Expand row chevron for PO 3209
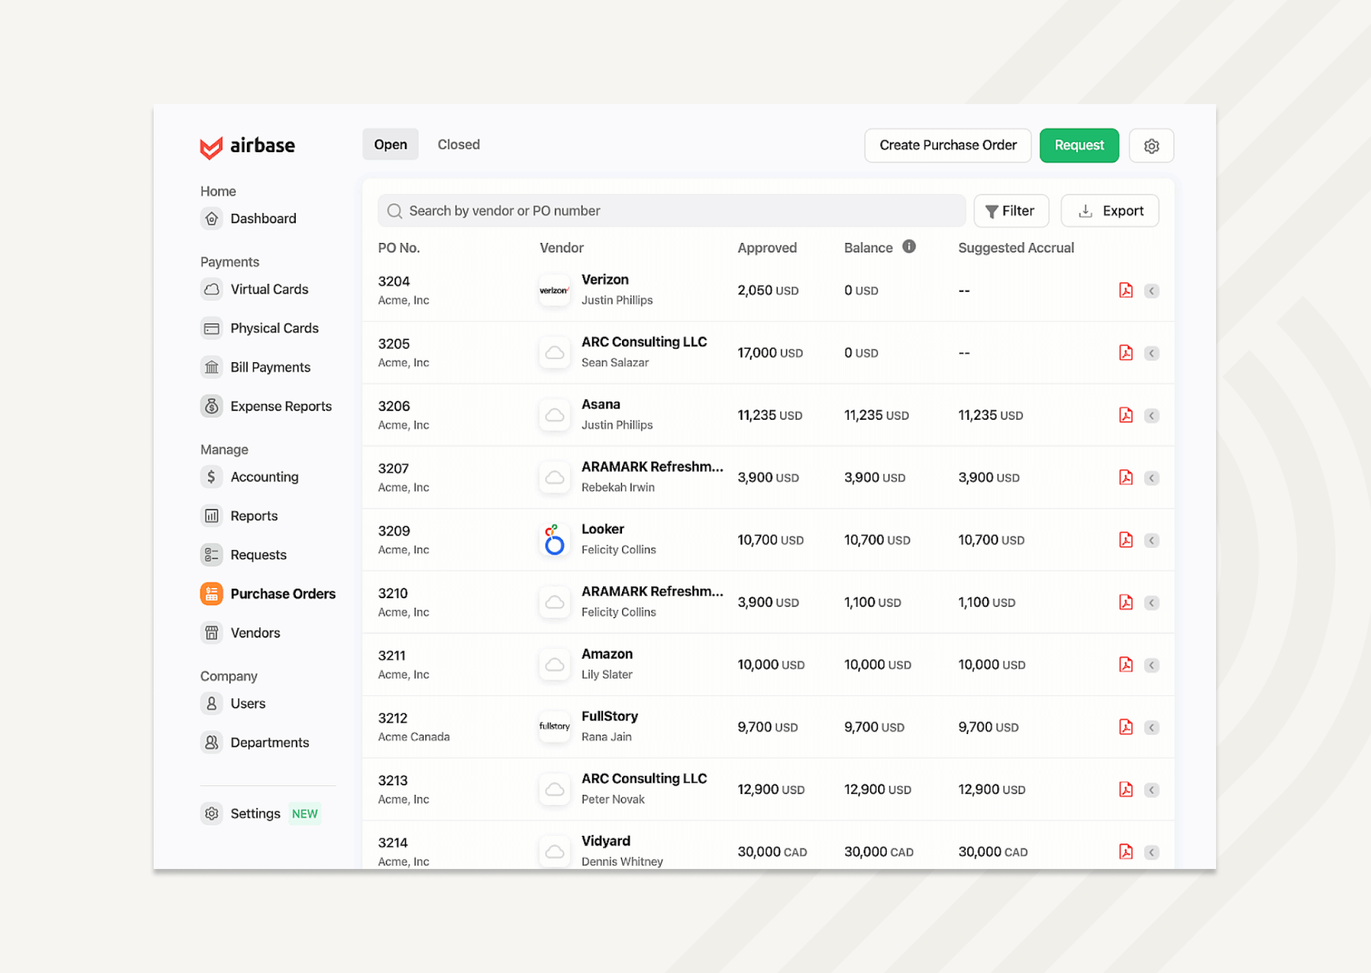The image size is (1371, 973). point(1152,540)
